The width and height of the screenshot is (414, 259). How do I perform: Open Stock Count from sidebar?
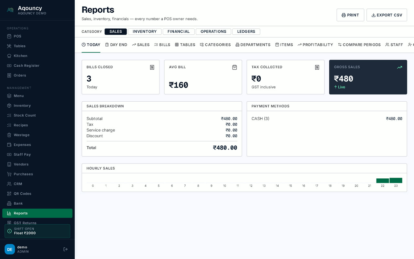coord(37,116)
